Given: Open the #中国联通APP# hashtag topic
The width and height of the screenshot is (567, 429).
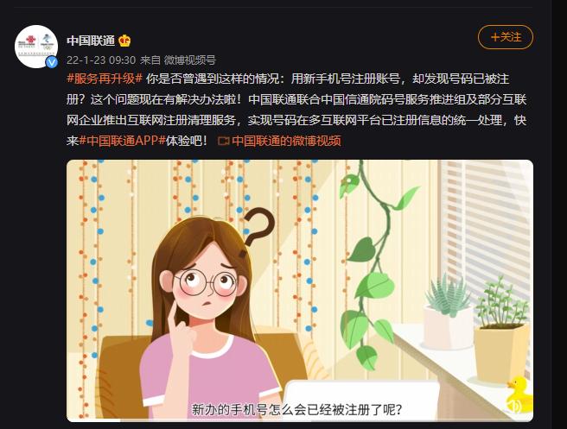Looking at the screenshot, I should pyautogui.click(x=122, y=141).
